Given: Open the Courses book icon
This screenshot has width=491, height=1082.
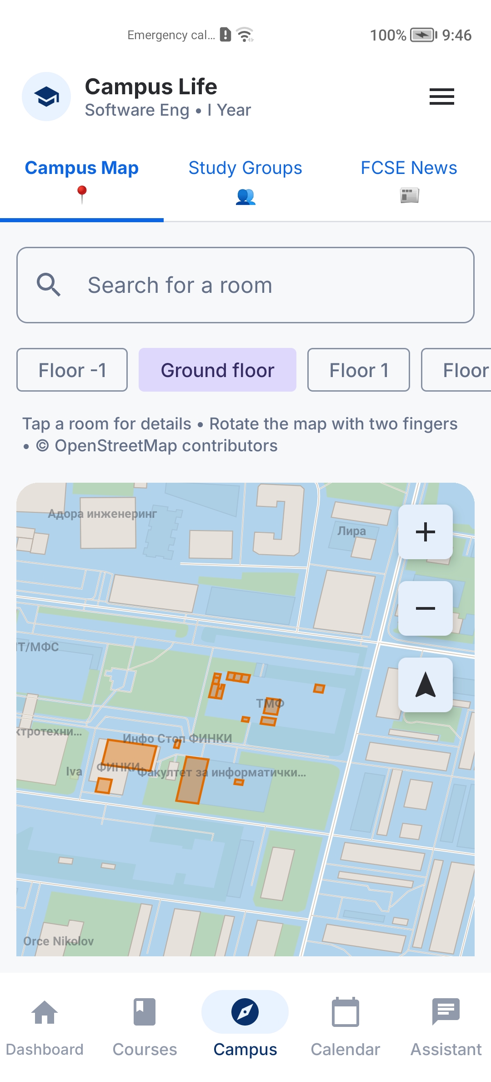Looking at the screenshot, I should [145, 1012].
